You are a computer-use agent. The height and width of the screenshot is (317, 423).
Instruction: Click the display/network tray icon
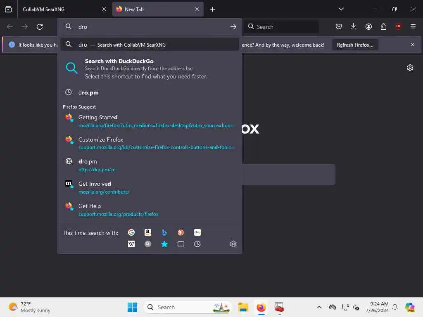tap(345, 307)
